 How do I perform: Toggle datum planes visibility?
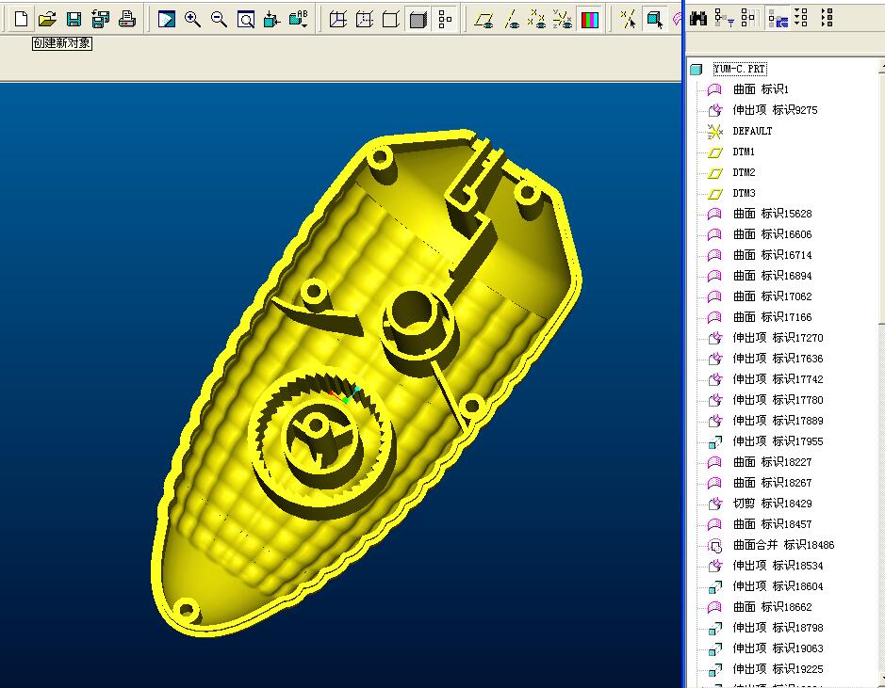pyautogui.click(x=483, y=19)
